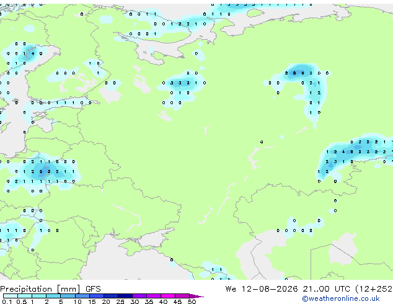Select the 5–10 mm legend color swatch
Viewport: 393px width, 304px height.
(x=68, y=296)
